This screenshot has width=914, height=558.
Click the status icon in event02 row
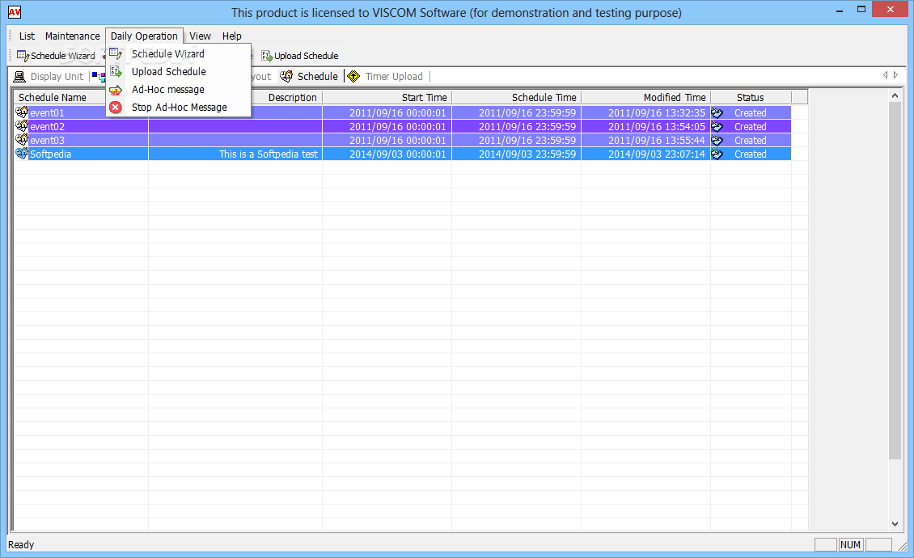pos(717,126)
